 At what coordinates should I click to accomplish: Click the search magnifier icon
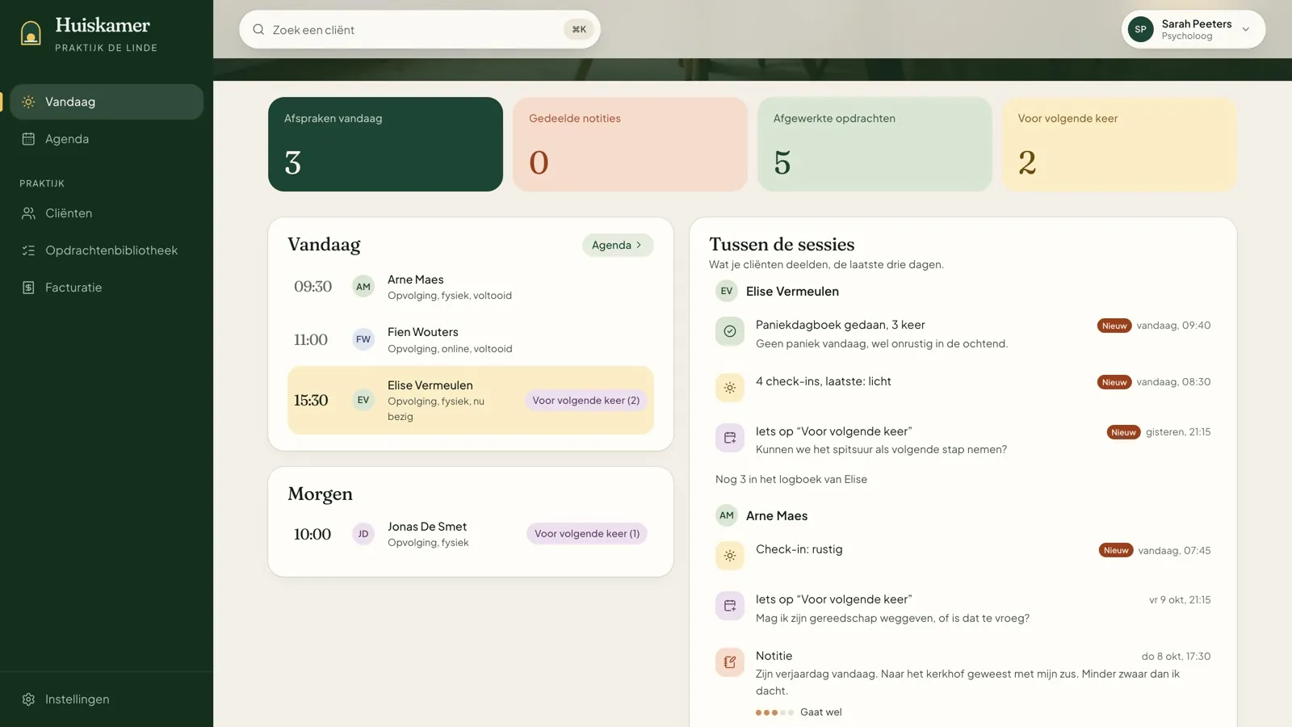point(258,30)
